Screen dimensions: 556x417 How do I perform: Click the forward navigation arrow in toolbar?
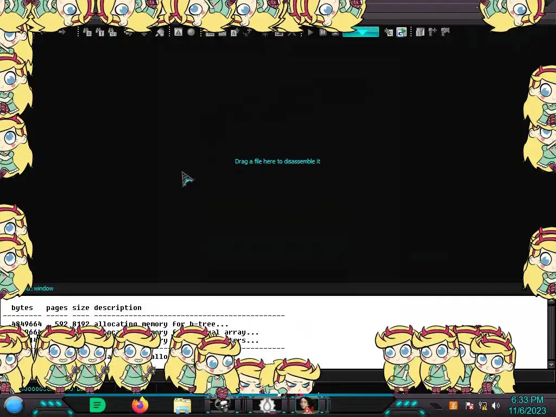pos(62,32)
